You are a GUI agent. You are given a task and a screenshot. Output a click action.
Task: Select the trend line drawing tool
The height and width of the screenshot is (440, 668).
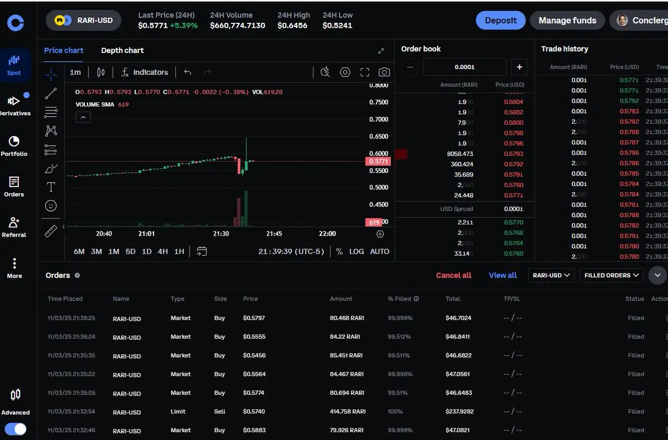(51, 93)
